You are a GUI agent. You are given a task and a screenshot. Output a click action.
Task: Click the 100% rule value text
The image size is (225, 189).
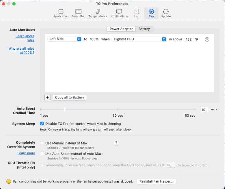pyautogui.click(x=94, y=39)
